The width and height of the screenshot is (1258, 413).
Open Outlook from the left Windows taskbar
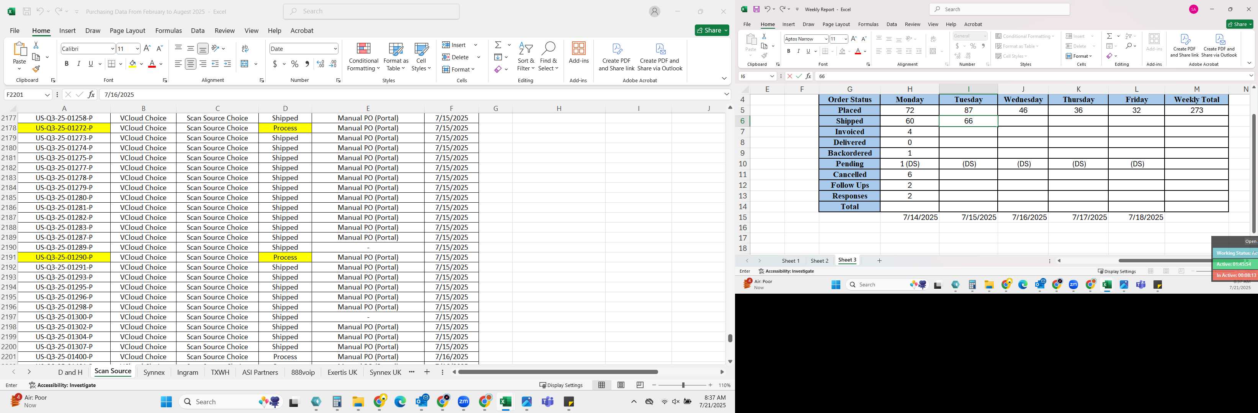pos(422,402)
